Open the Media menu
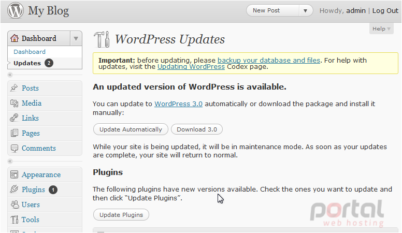 tap(32, 103)
